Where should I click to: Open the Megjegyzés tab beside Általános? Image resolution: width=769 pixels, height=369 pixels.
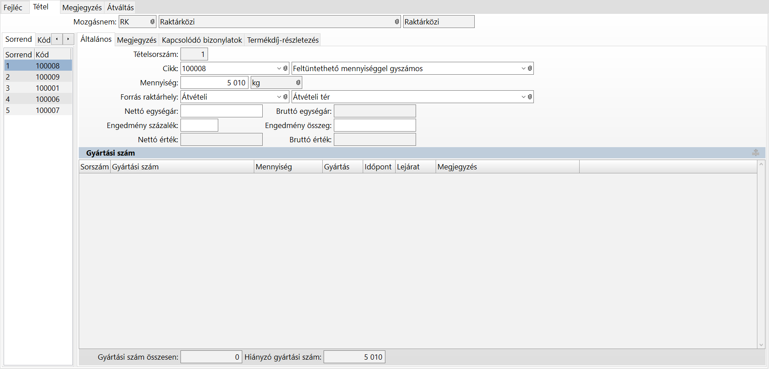[137, 40]
